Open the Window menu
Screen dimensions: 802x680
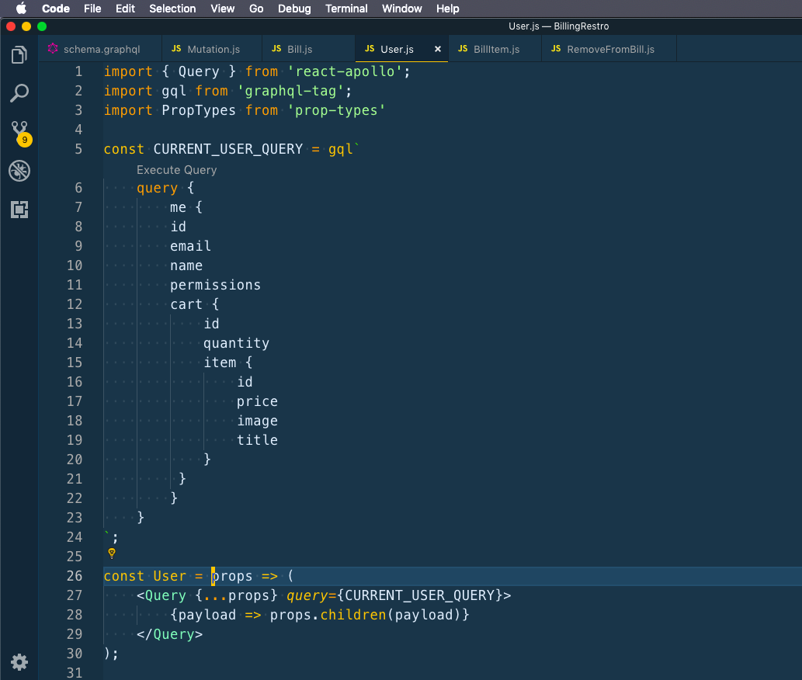click(402, 9)
